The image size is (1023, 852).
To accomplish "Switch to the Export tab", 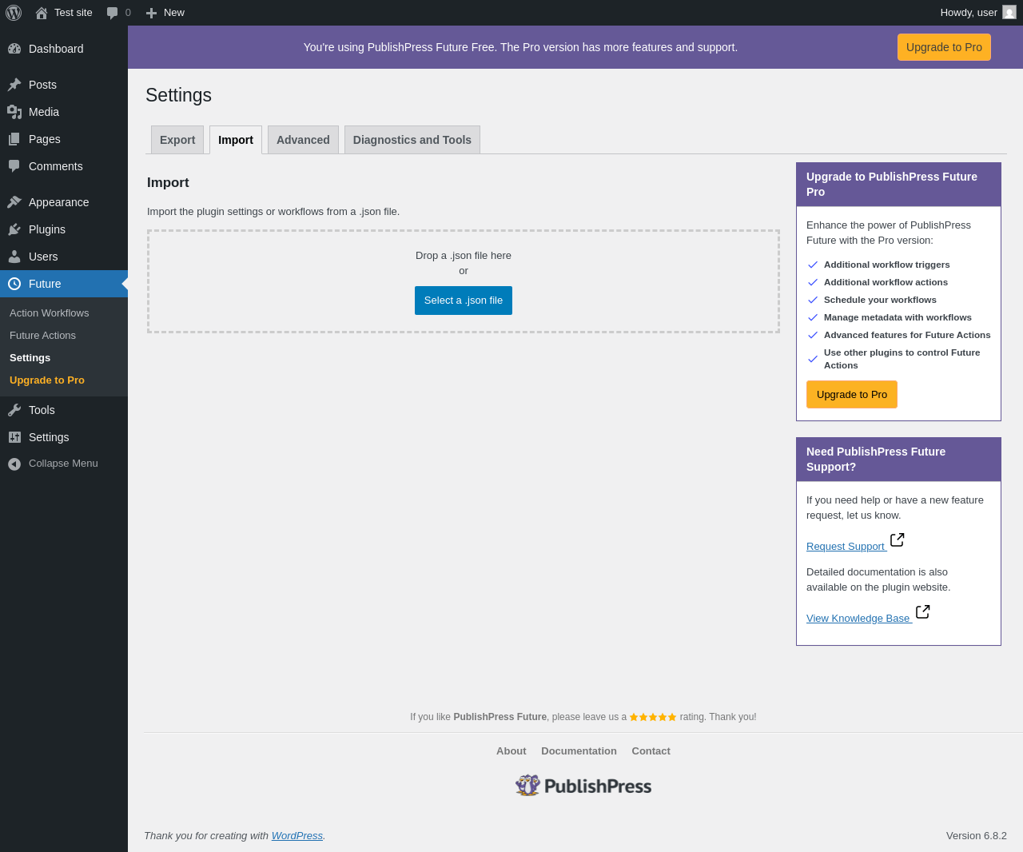I will click(177, 140).
